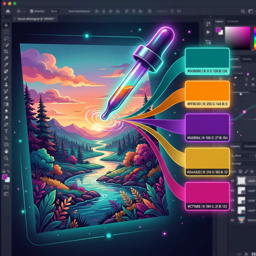Open the Normal blend mode dropdown
This screenshot has width=256, height=256.
243,163
